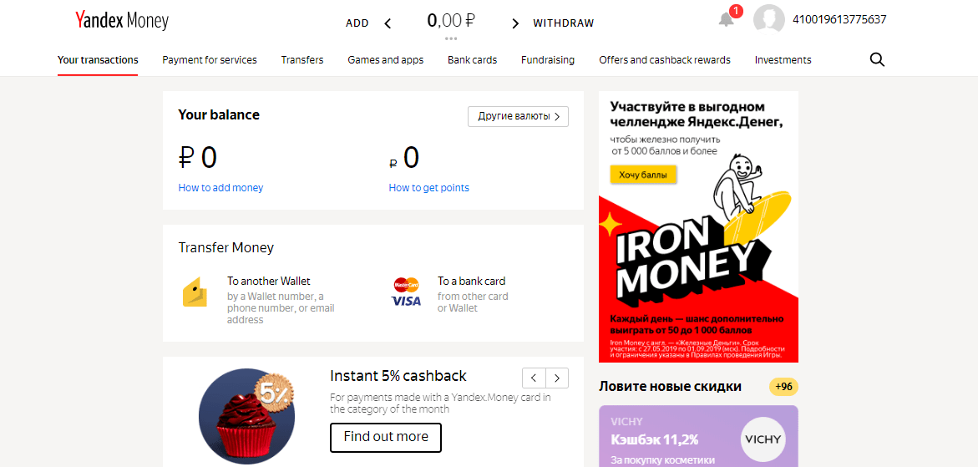Click How to add money link
The height and width of the screenshot is (467, 978).
220,188
